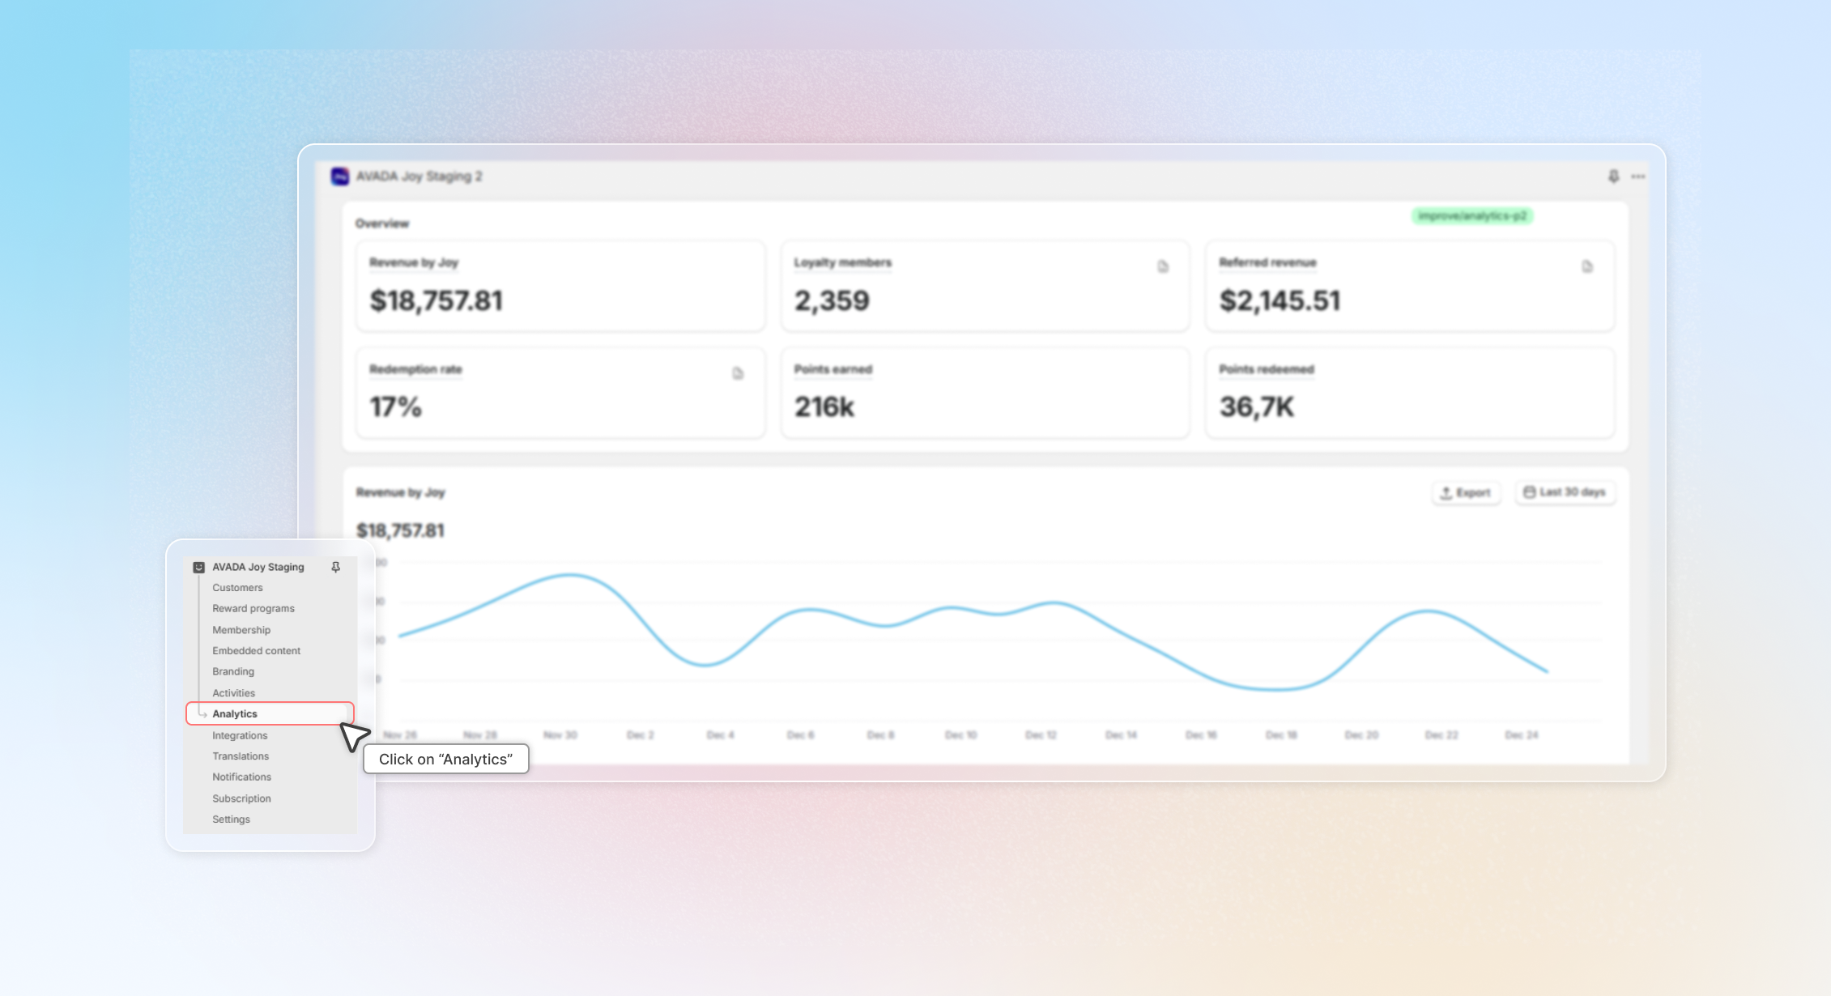This screenshot has width=1831, height=996.
Task: Open the Subscription sidebar link
Action: pos(241,798)
